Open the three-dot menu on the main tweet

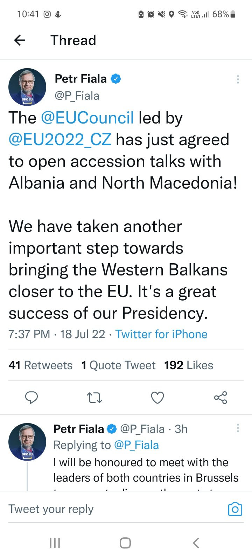(x=238, y=79)
